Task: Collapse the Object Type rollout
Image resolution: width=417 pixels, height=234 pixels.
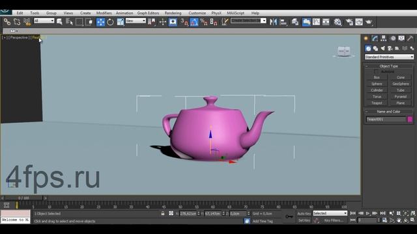Action: click(388, 66)
